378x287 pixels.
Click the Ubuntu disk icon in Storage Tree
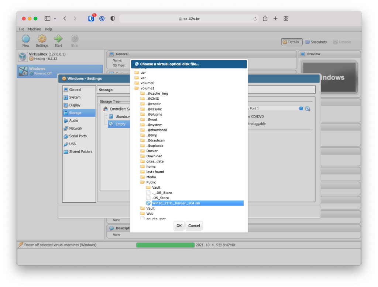click(x=111, y=116)
